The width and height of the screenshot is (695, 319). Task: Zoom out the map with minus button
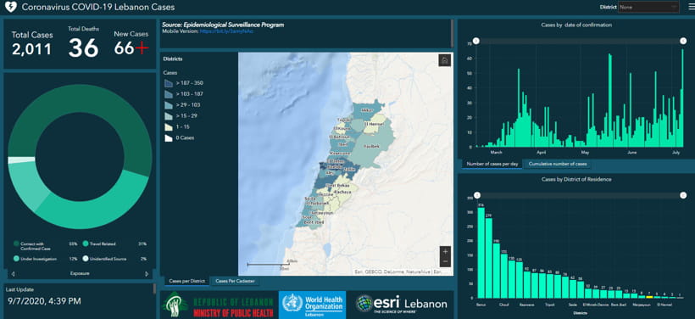445,262
